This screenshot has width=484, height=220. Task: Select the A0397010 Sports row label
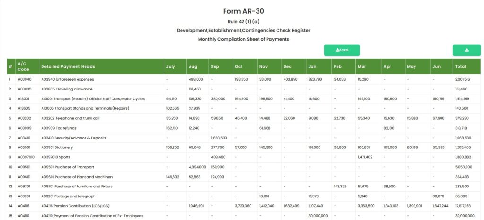[x=56, y=157]
